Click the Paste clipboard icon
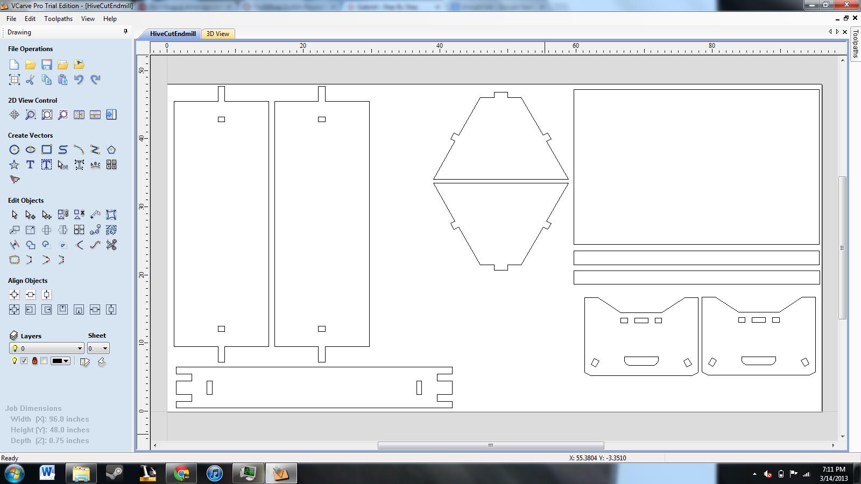Viewport: 861px width, 484px height. click(x=63, y=80)
